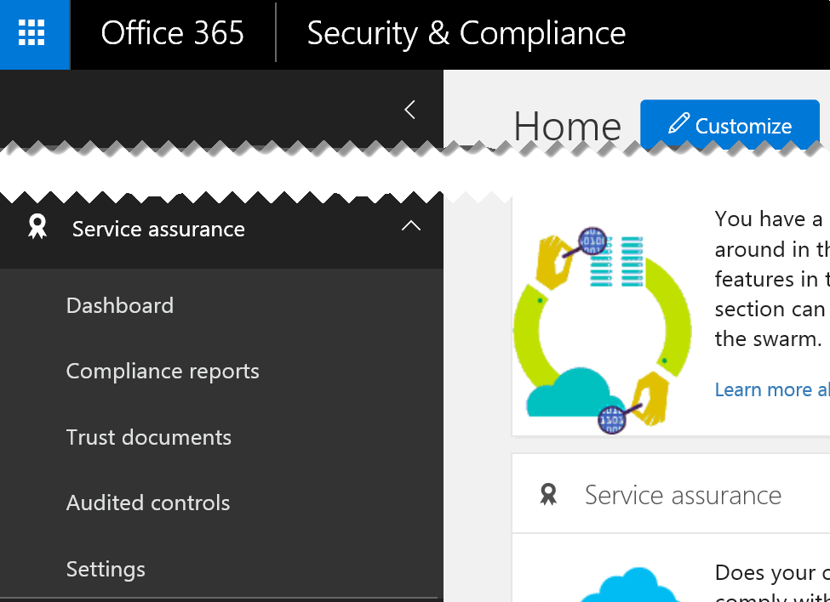Screen dimensions: 830x602
Task: Click the text line "the swarm."
Action: 768,338
